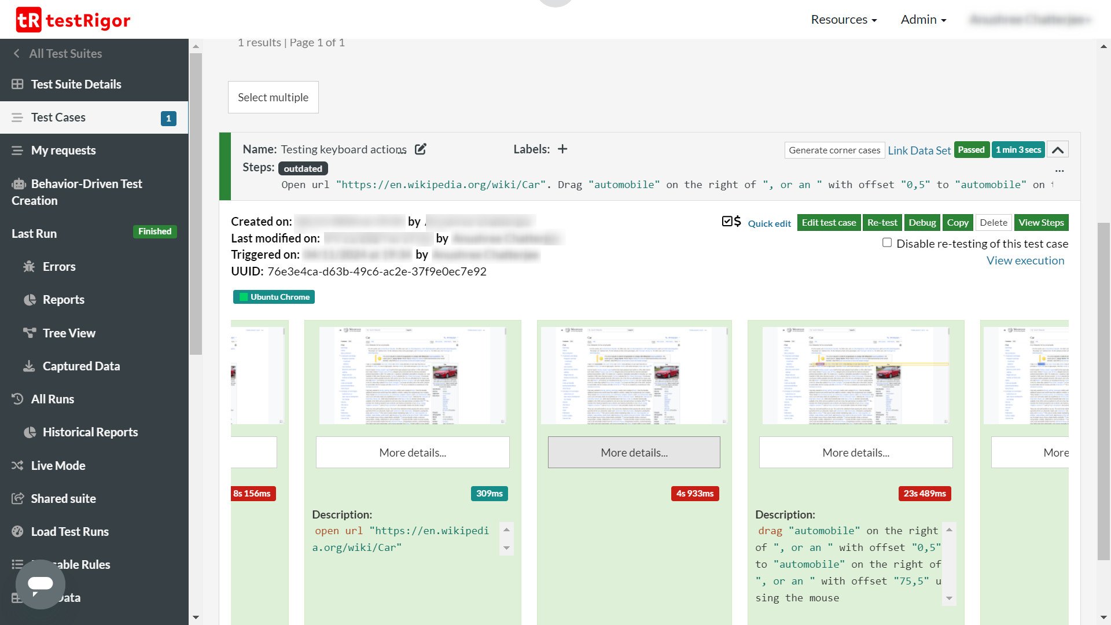The height and width of the screenshot is (625, 1111).
Task: Open Live Mode shuffle icon
Action: 17,465
